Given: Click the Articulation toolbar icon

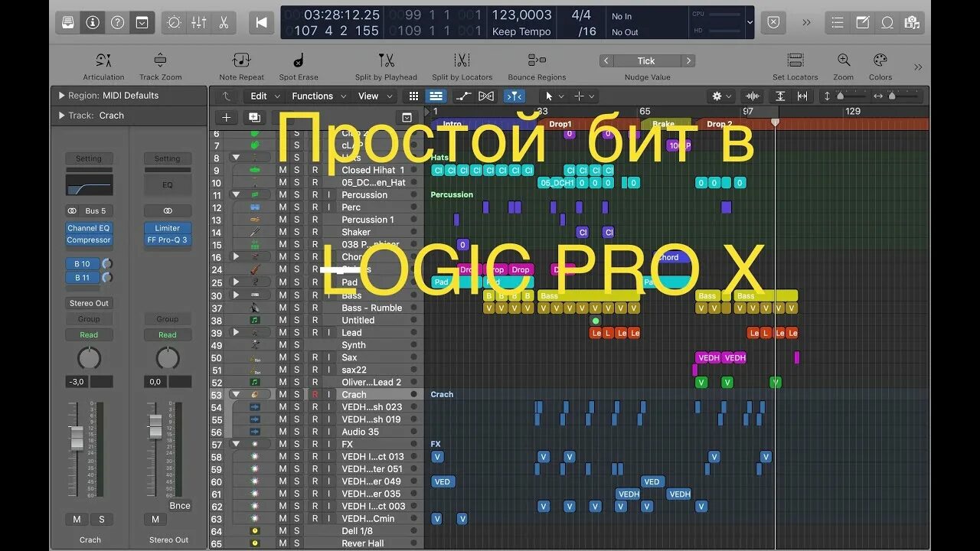Looking at the screenshot, I should point(103,60).
